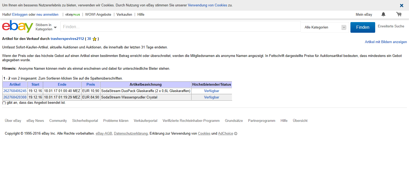The width and height of the screenshot is (409, 174).
Task: Sort by Start column header
Action: tap(35, 85)
